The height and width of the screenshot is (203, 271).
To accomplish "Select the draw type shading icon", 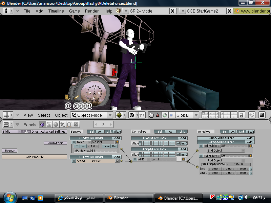I will click(x=121, y=115).
